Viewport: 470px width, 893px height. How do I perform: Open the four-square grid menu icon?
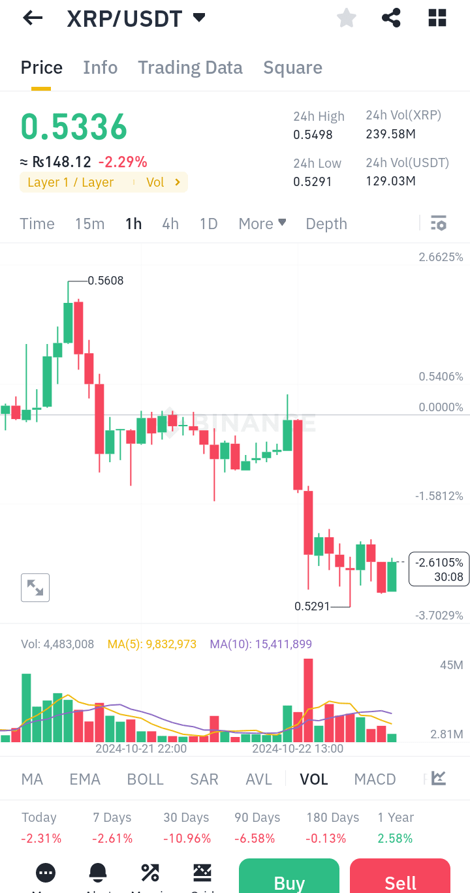(437, 18)
